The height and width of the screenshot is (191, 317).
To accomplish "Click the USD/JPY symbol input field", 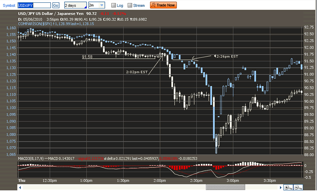I will (x=34, y=5).
